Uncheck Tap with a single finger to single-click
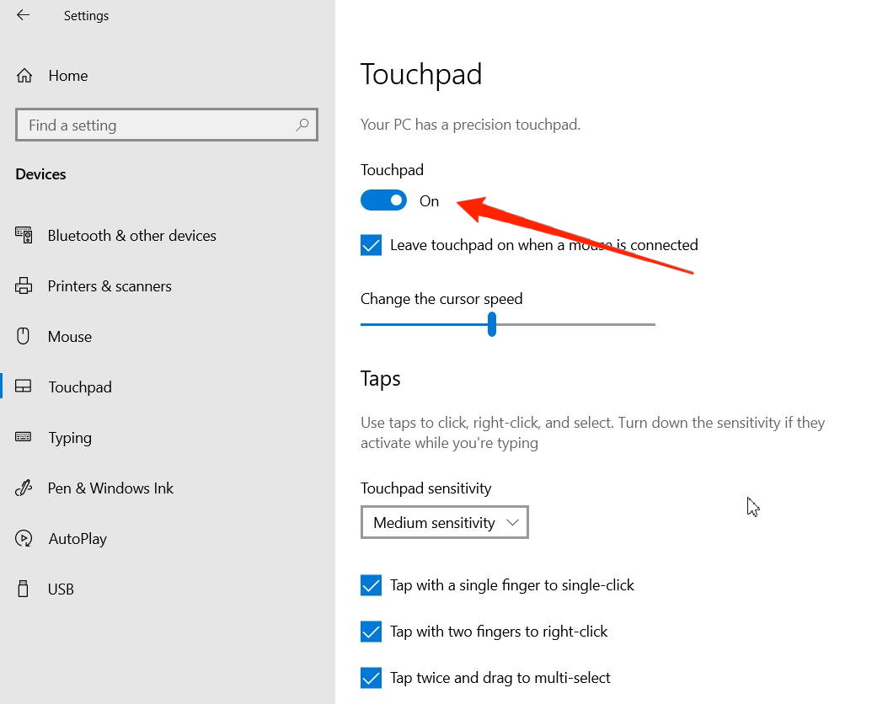Viewport: 877px width, 704px height. pyautogui.click(x=371, y=585)
